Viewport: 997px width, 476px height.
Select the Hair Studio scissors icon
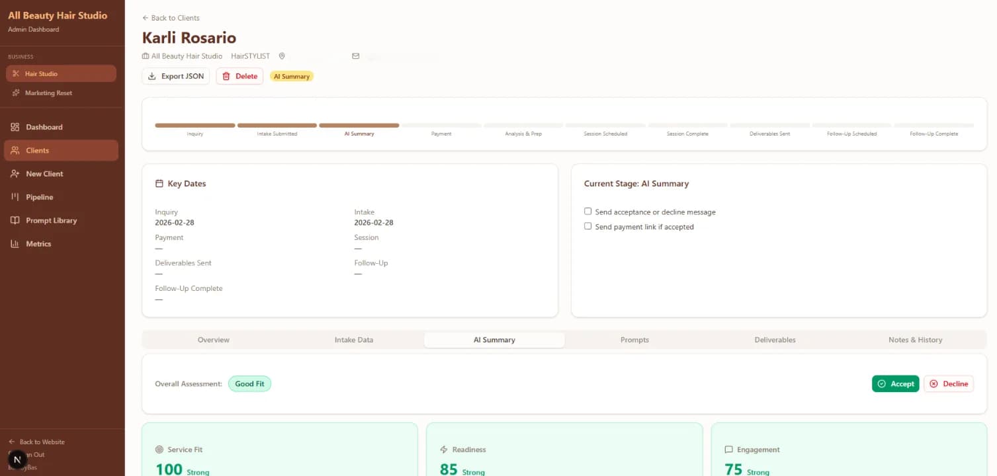coord(16,74)
